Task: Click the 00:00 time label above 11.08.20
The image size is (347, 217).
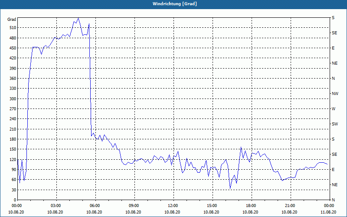Action: coord(328,205)
